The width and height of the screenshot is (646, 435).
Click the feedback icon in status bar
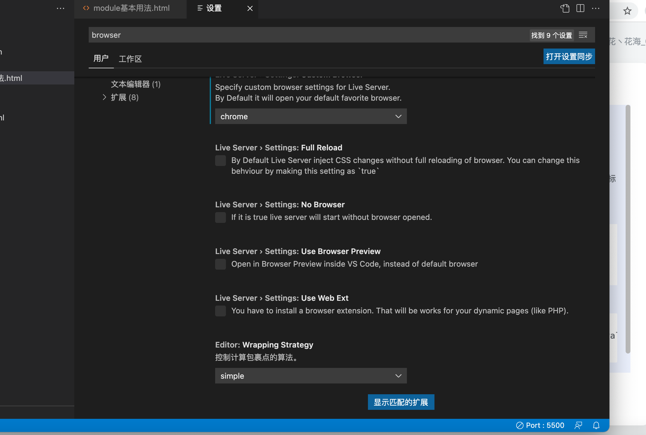coord(578,425)
